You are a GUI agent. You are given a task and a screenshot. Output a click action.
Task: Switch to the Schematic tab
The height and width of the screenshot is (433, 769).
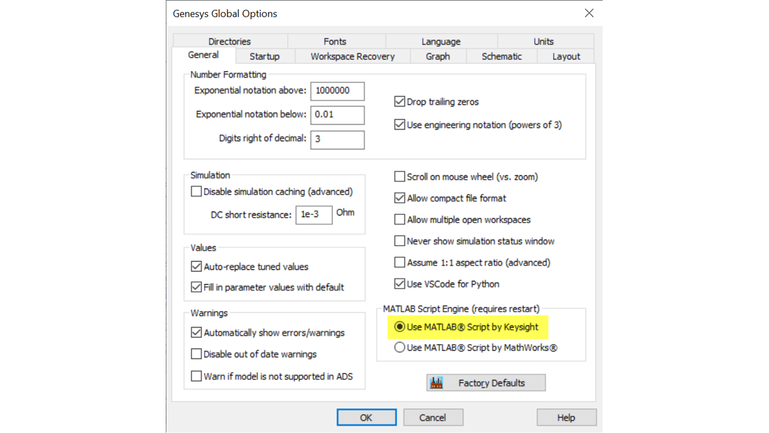click(x=501, y=56)
